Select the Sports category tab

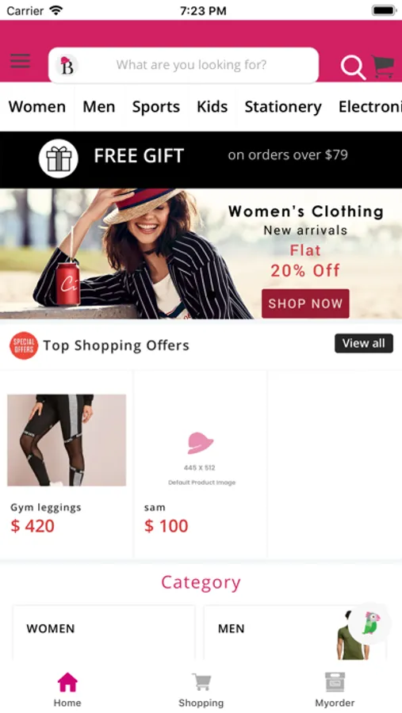pyautogui.click(x=156, y=107)
